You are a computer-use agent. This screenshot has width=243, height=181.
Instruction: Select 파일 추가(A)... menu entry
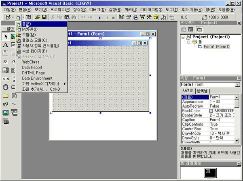[x=41, y=89]
